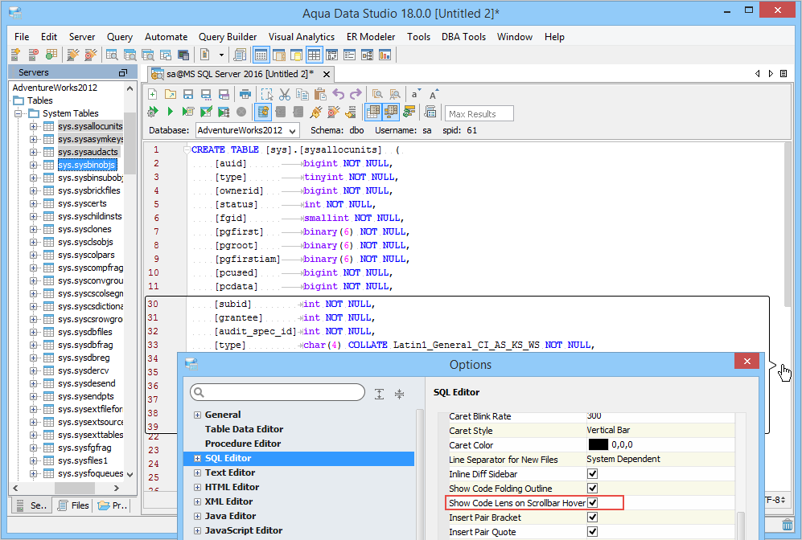This screenshot has height=540, width=802.
Task: Open the Database dropdown showing AdventureWorks2012
Action: [247, 130]
